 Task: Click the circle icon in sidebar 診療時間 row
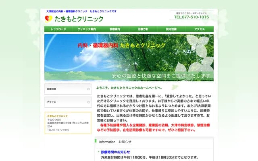coord(89,89)
